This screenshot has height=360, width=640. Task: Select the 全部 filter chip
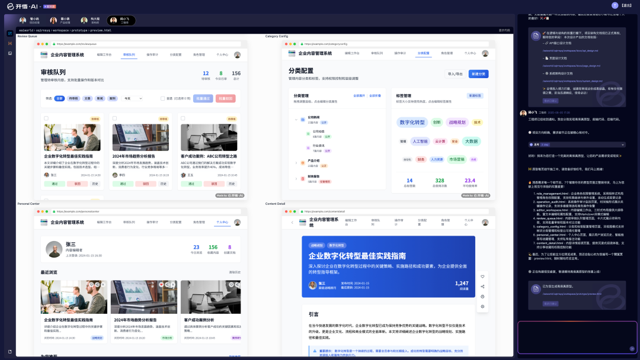coord(60,98)
